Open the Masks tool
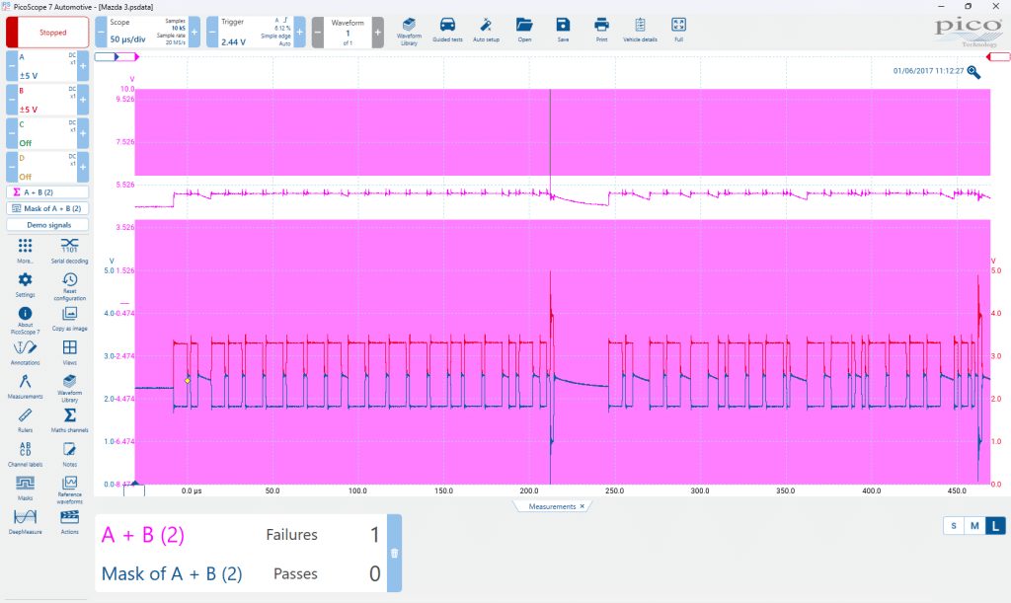Screen dimensions: 1011x603 (x=25, y=488)
